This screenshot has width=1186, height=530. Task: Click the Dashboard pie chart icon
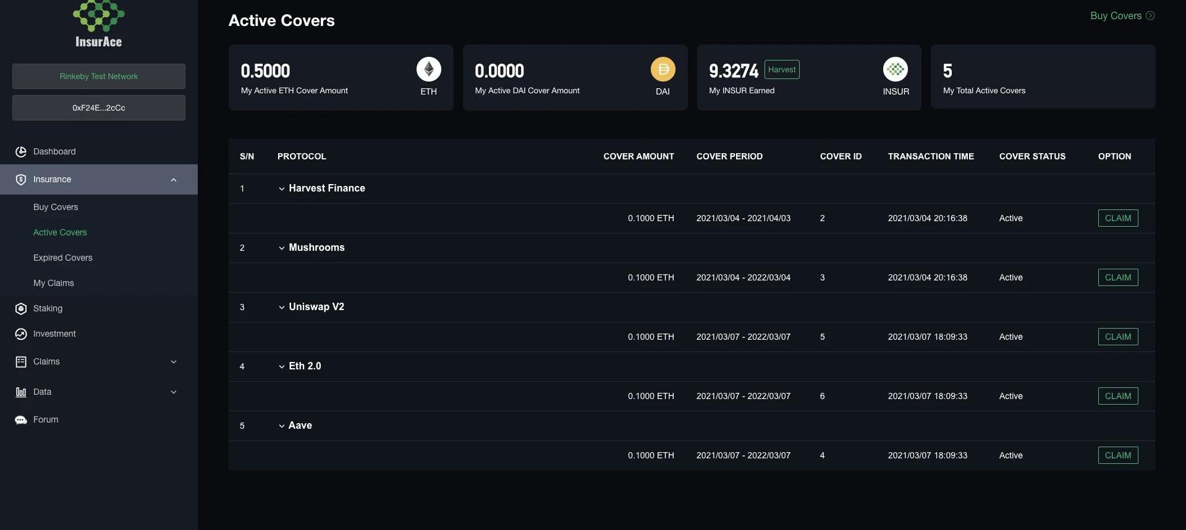tap(21, 152)
